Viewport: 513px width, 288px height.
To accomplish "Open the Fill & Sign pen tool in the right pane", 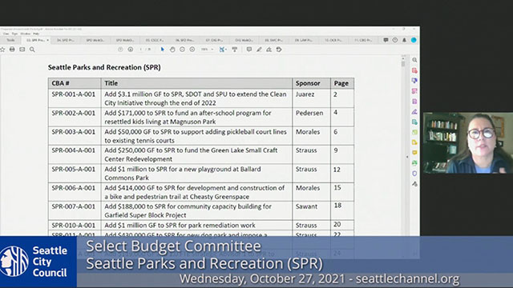I will pos(414,112).
